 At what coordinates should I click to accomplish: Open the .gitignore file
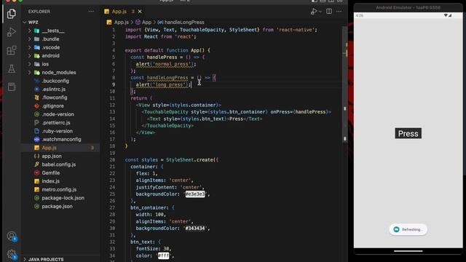[52, 106]
